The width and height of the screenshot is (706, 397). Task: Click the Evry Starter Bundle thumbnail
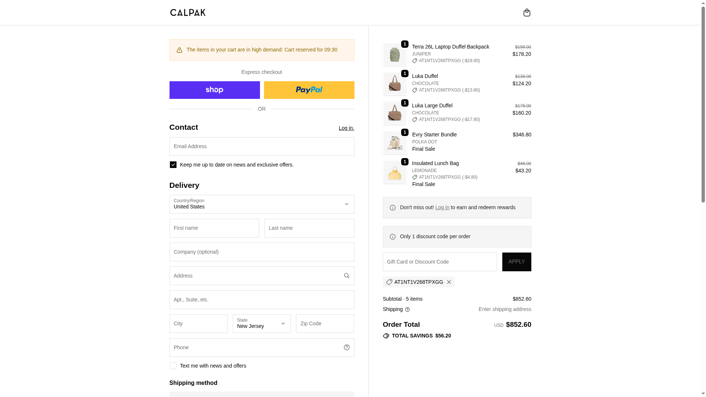point(395,142)
